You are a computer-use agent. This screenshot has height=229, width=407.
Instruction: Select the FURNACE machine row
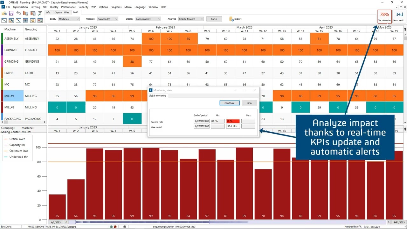click(x=24, y=50)
